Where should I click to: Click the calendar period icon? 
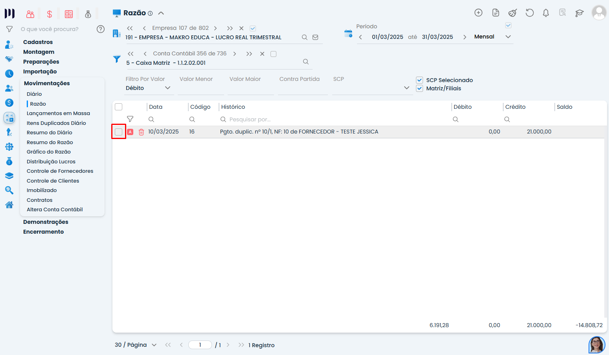tap(348, 33)
